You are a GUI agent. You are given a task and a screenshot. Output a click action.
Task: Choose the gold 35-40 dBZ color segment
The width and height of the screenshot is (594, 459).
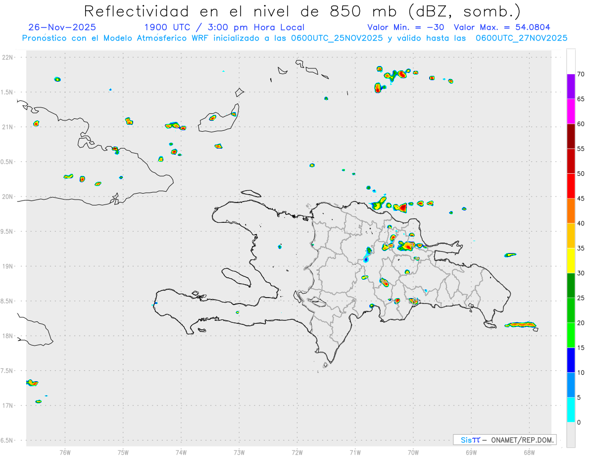(x=571, y=236)
